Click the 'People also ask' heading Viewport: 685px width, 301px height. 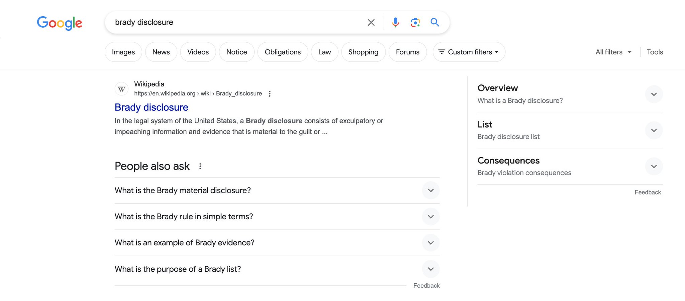[x=152, y=166]
